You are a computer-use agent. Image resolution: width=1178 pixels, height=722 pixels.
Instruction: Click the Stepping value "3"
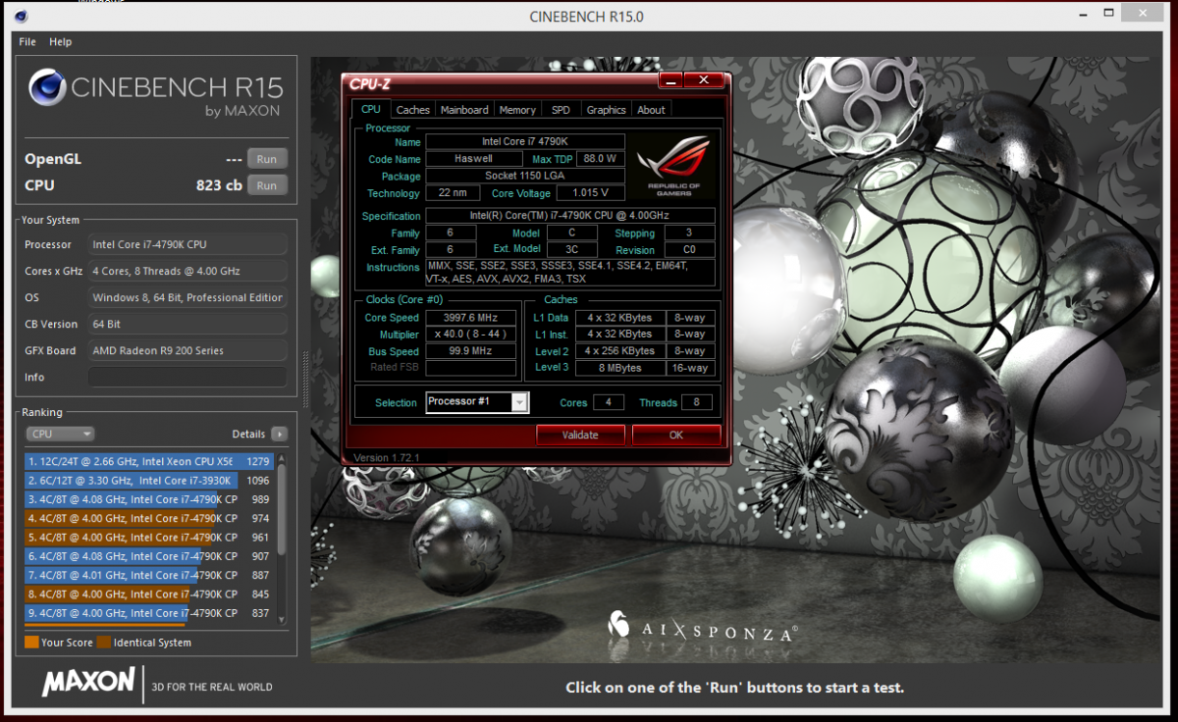(x=689, y=233)
